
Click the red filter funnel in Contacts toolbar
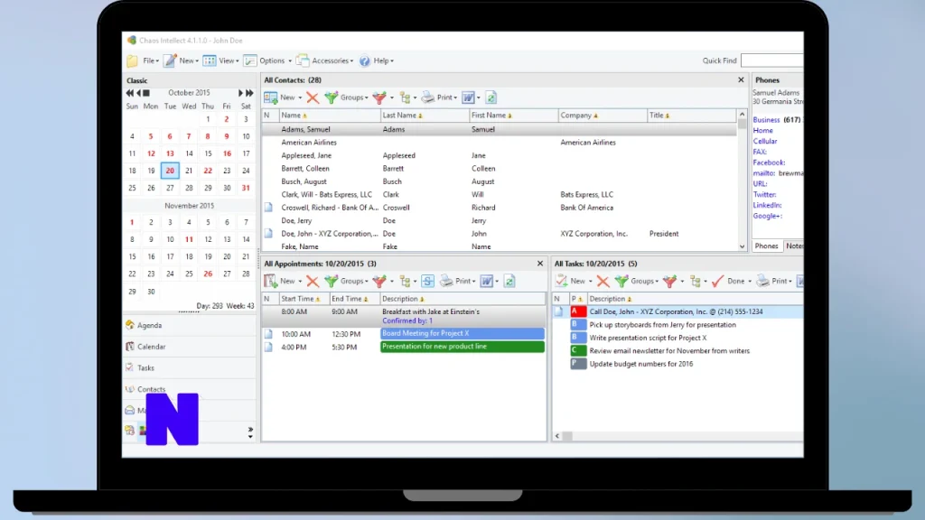pos(379,97)
